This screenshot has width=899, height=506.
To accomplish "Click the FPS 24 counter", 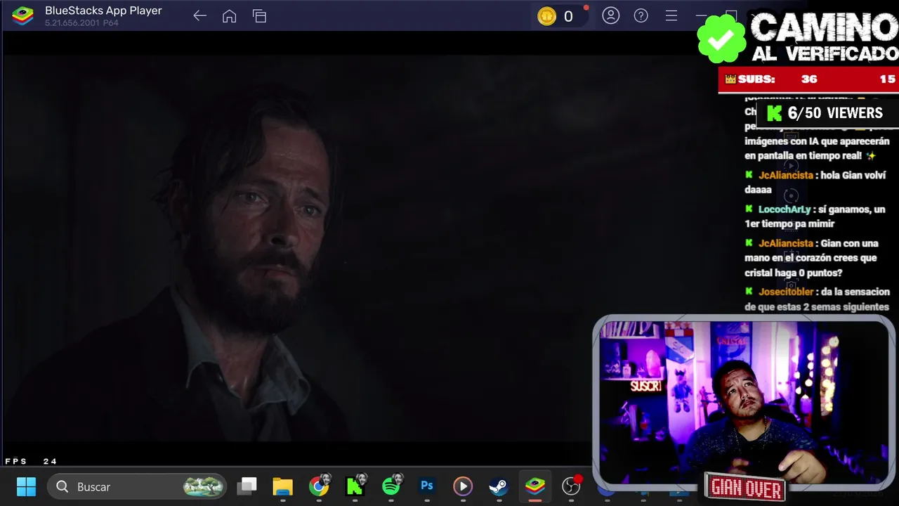I will pyautogui.click(x=31, y=462).
